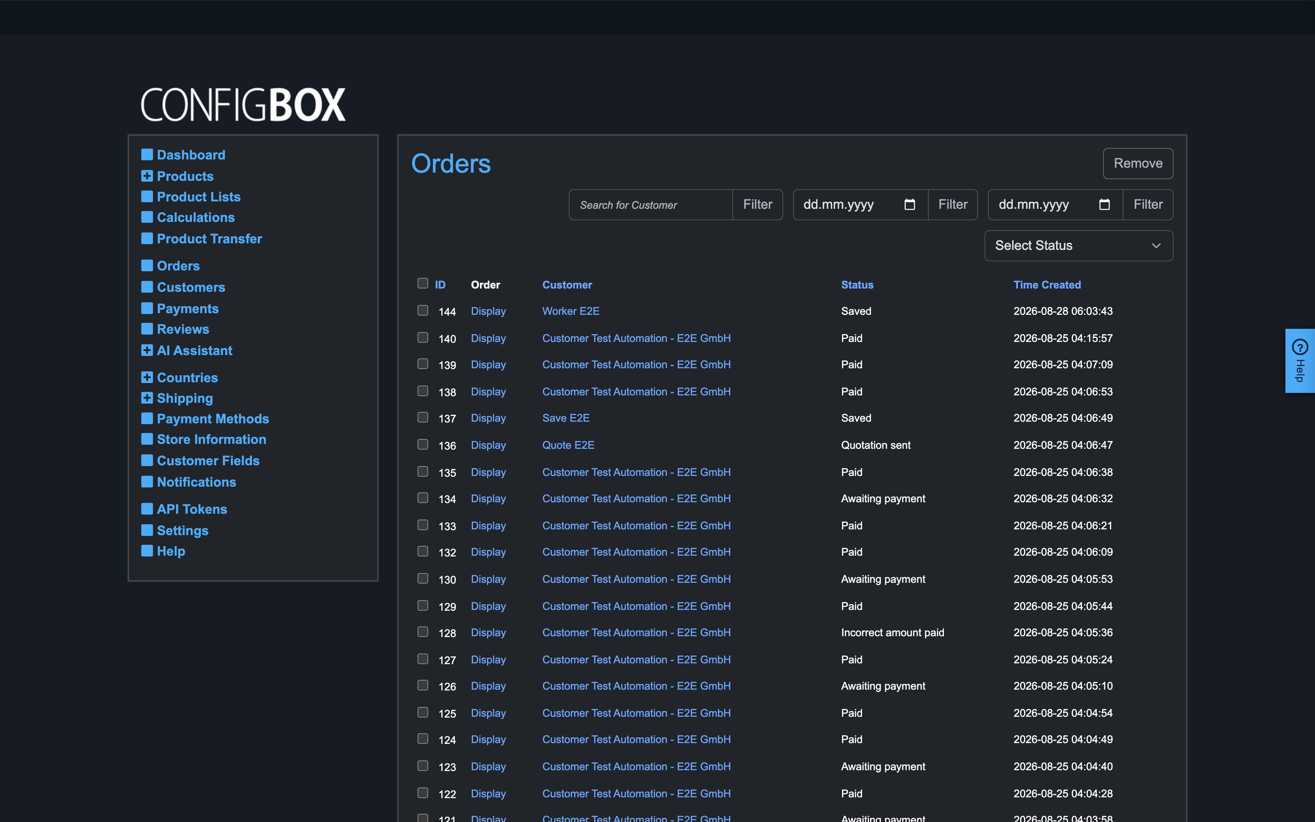Click Filter next to customer search
1315x822 pixels.
point(757,204)
